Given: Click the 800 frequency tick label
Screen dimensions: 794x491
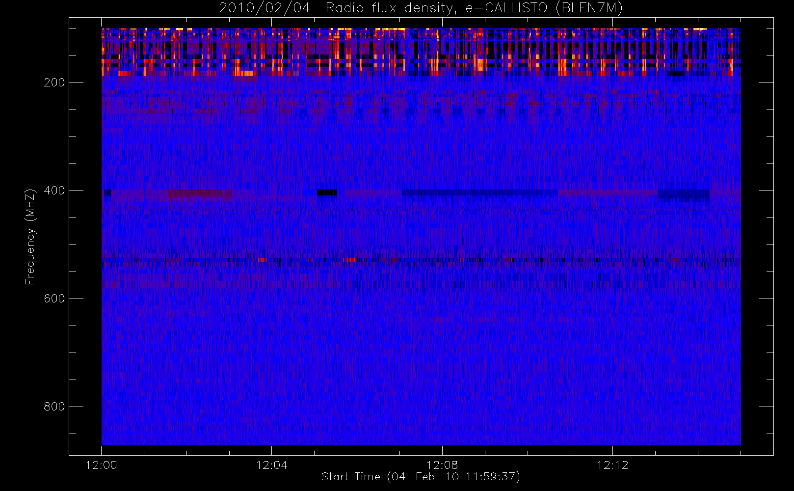Looking at the screenshot, I should 54,407.
